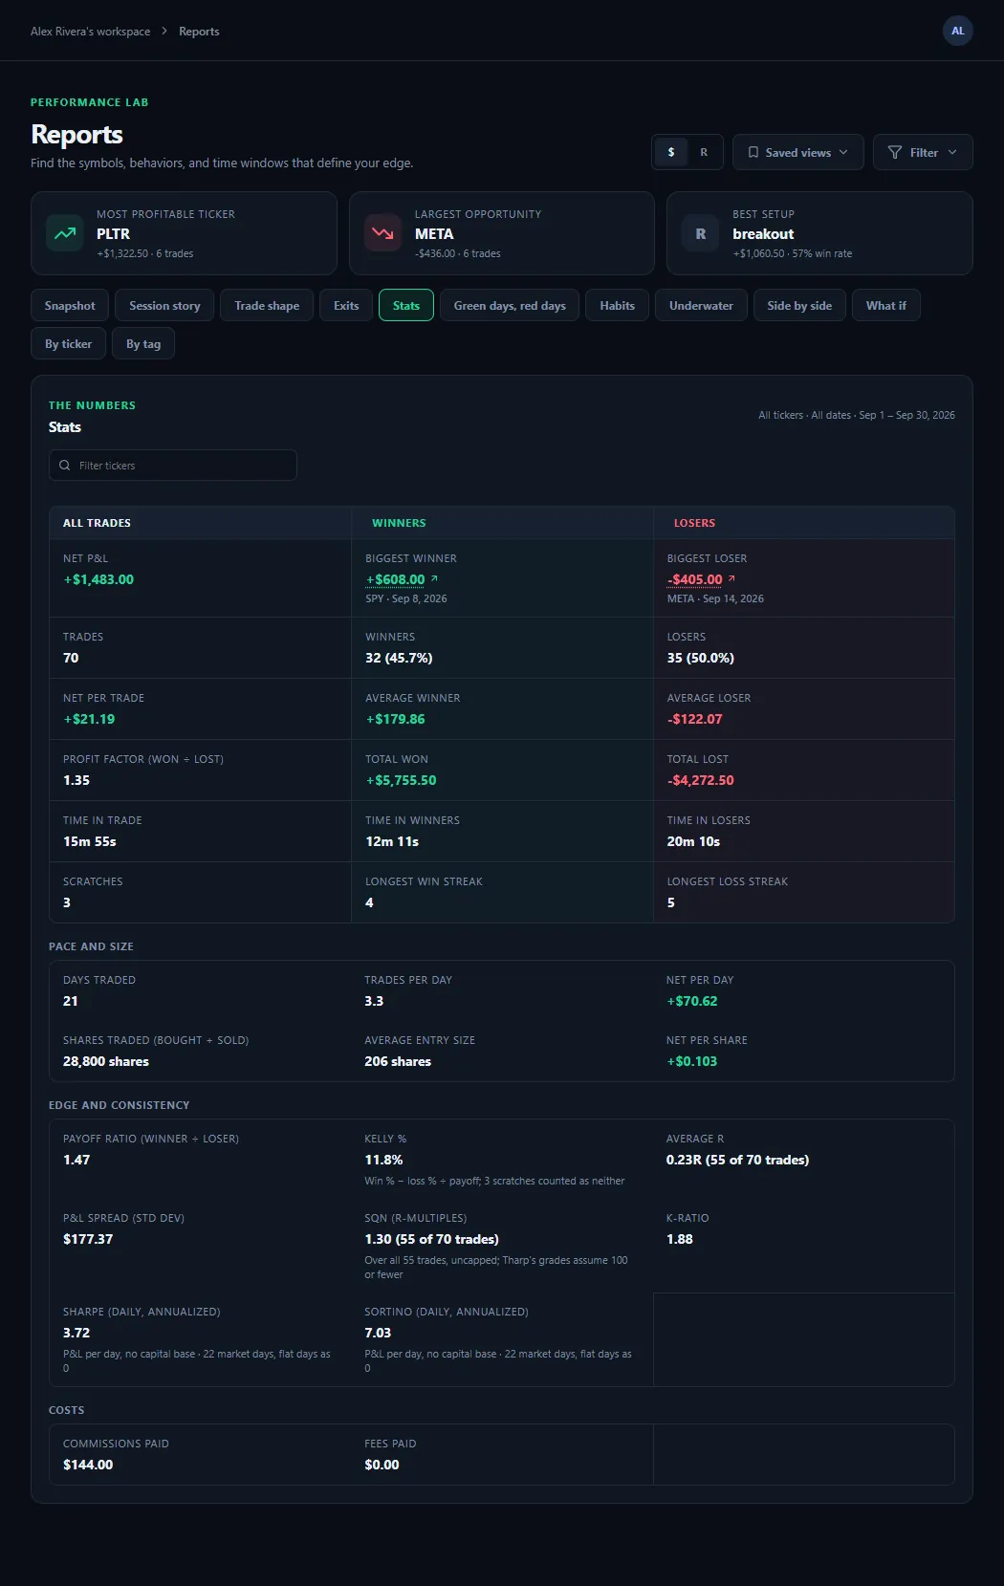Click the payoff ratio value 1.47
Viewport: 1004px width, 1586px height.
click(x=76, y=1160)
